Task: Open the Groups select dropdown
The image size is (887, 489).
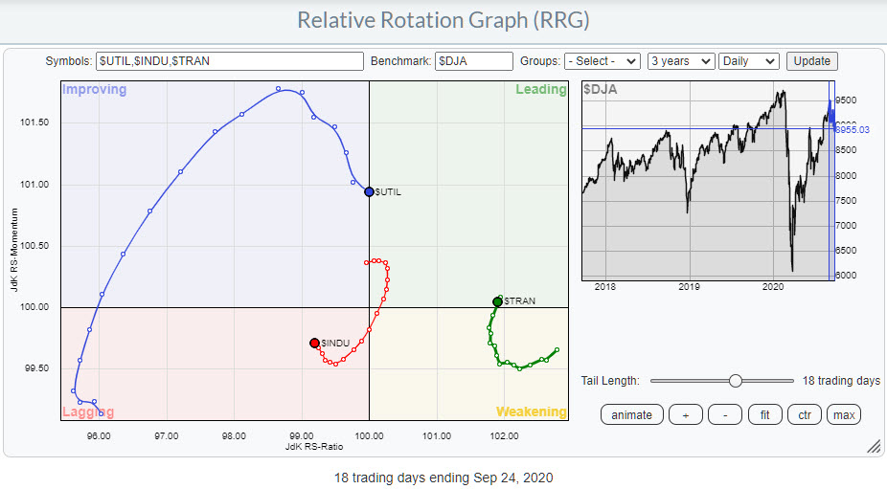Action: 603,61
